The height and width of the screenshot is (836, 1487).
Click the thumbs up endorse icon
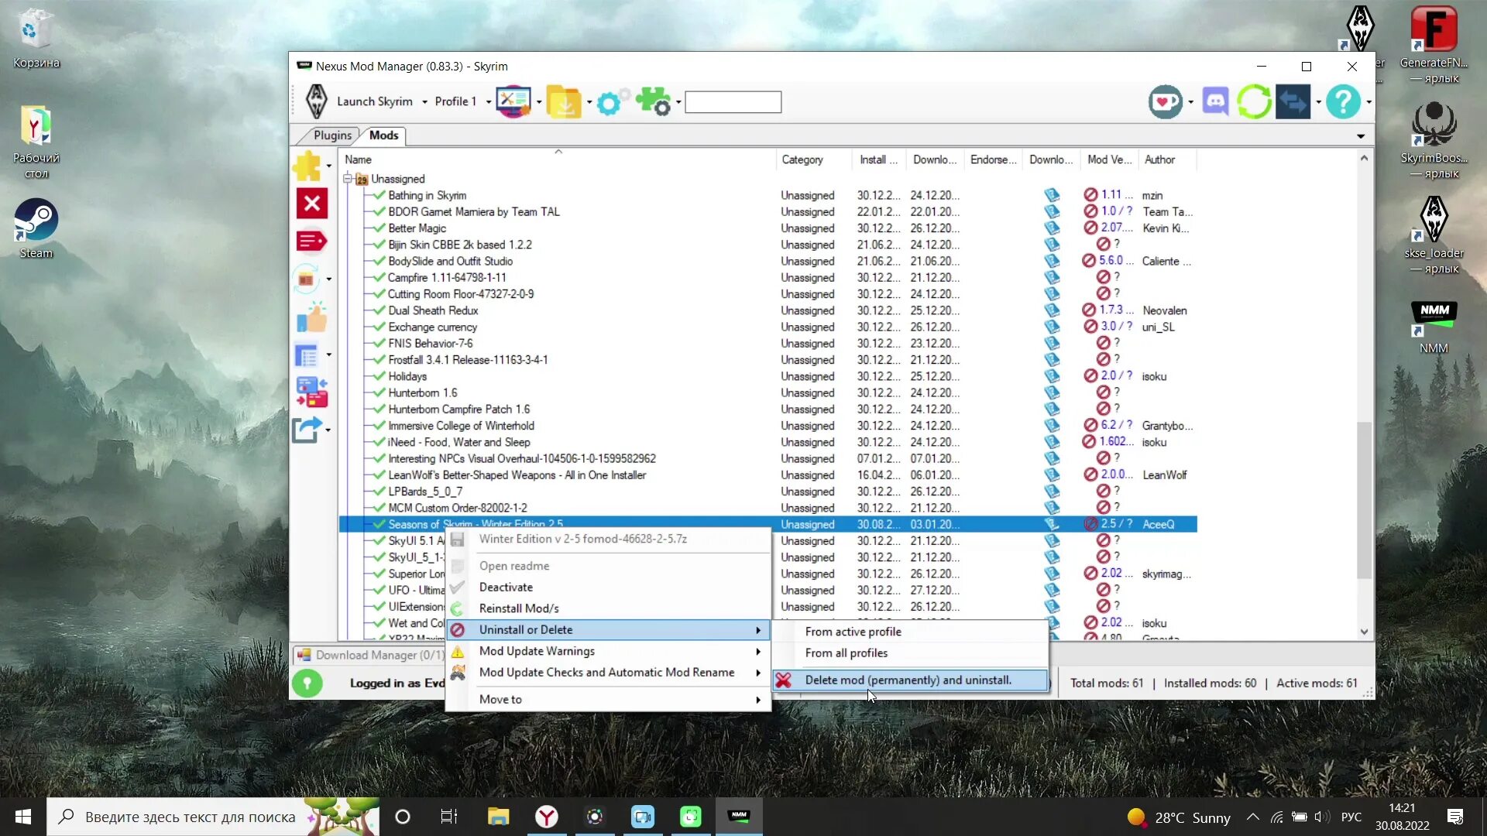312,317
